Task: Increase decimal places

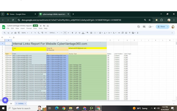Action: (x=42, y=33)
